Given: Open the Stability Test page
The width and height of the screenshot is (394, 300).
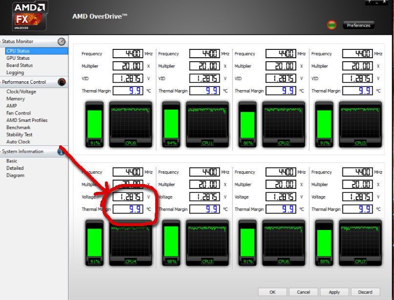Looking at the screenshot, I should [x=20, y=135].
